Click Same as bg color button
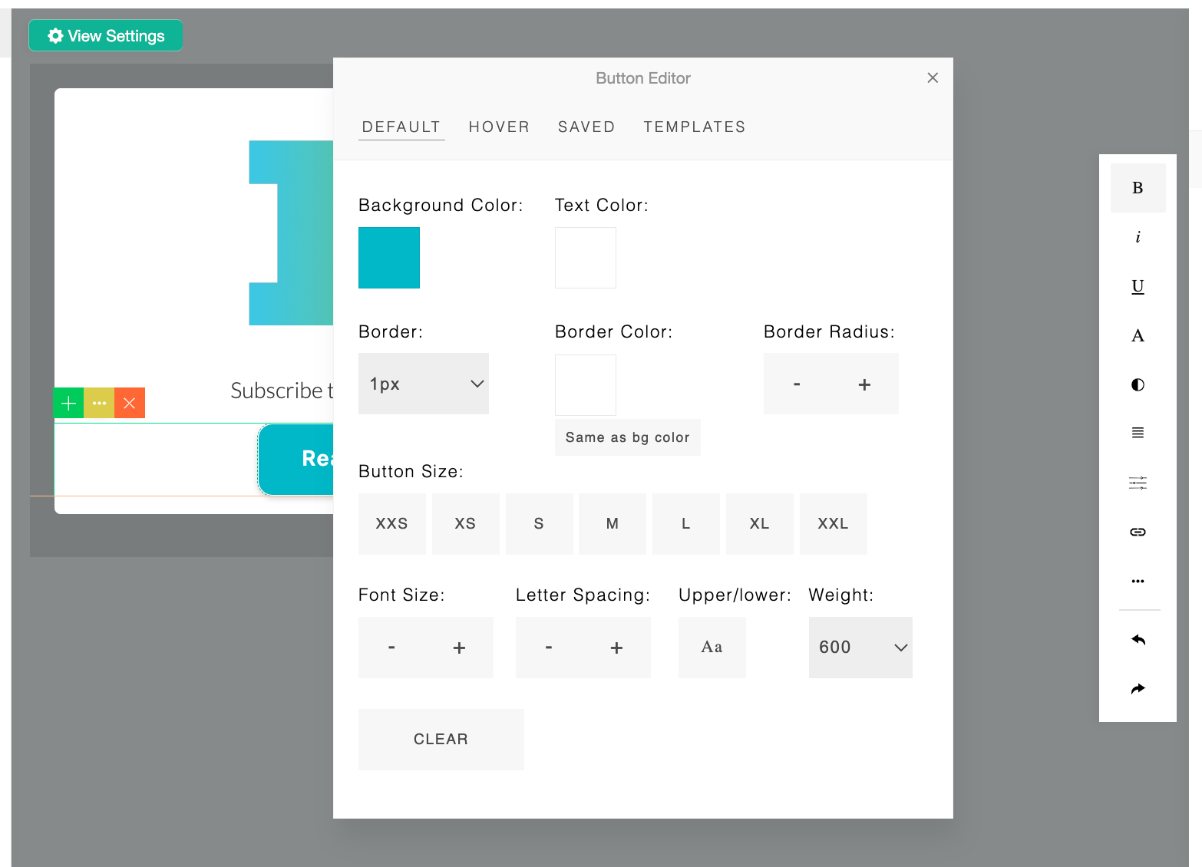The image size is (1202, 867). pyautogui.click(x=627, y=437)
